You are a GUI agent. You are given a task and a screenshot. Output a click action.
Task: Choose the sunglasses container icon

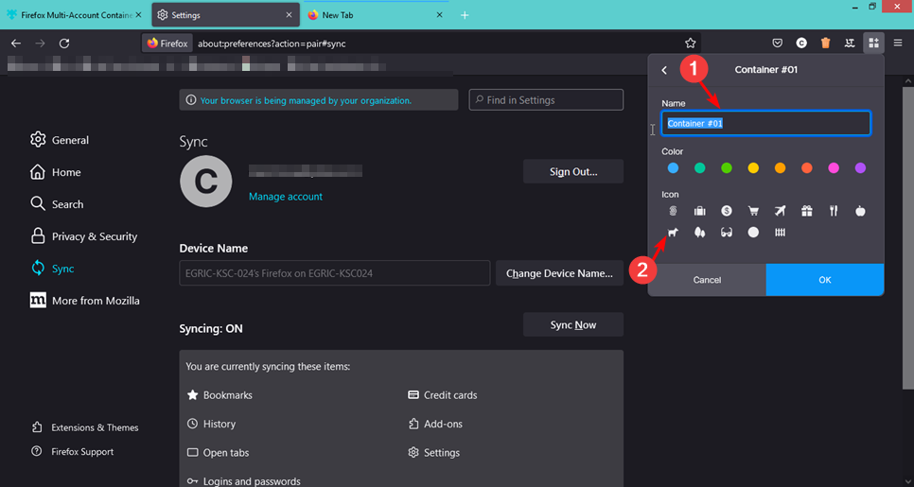[727, 233]
